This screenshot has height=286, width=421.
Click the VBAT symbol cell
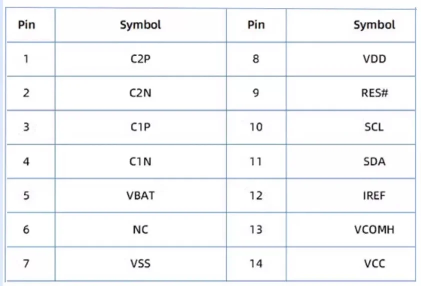[x=141, y=195]
